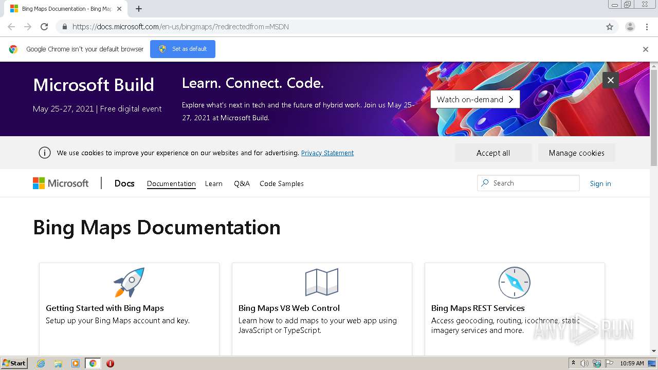Dismiss the default browser notification bar
Viewport: 658px width, 370px height.
pos(646,49)
